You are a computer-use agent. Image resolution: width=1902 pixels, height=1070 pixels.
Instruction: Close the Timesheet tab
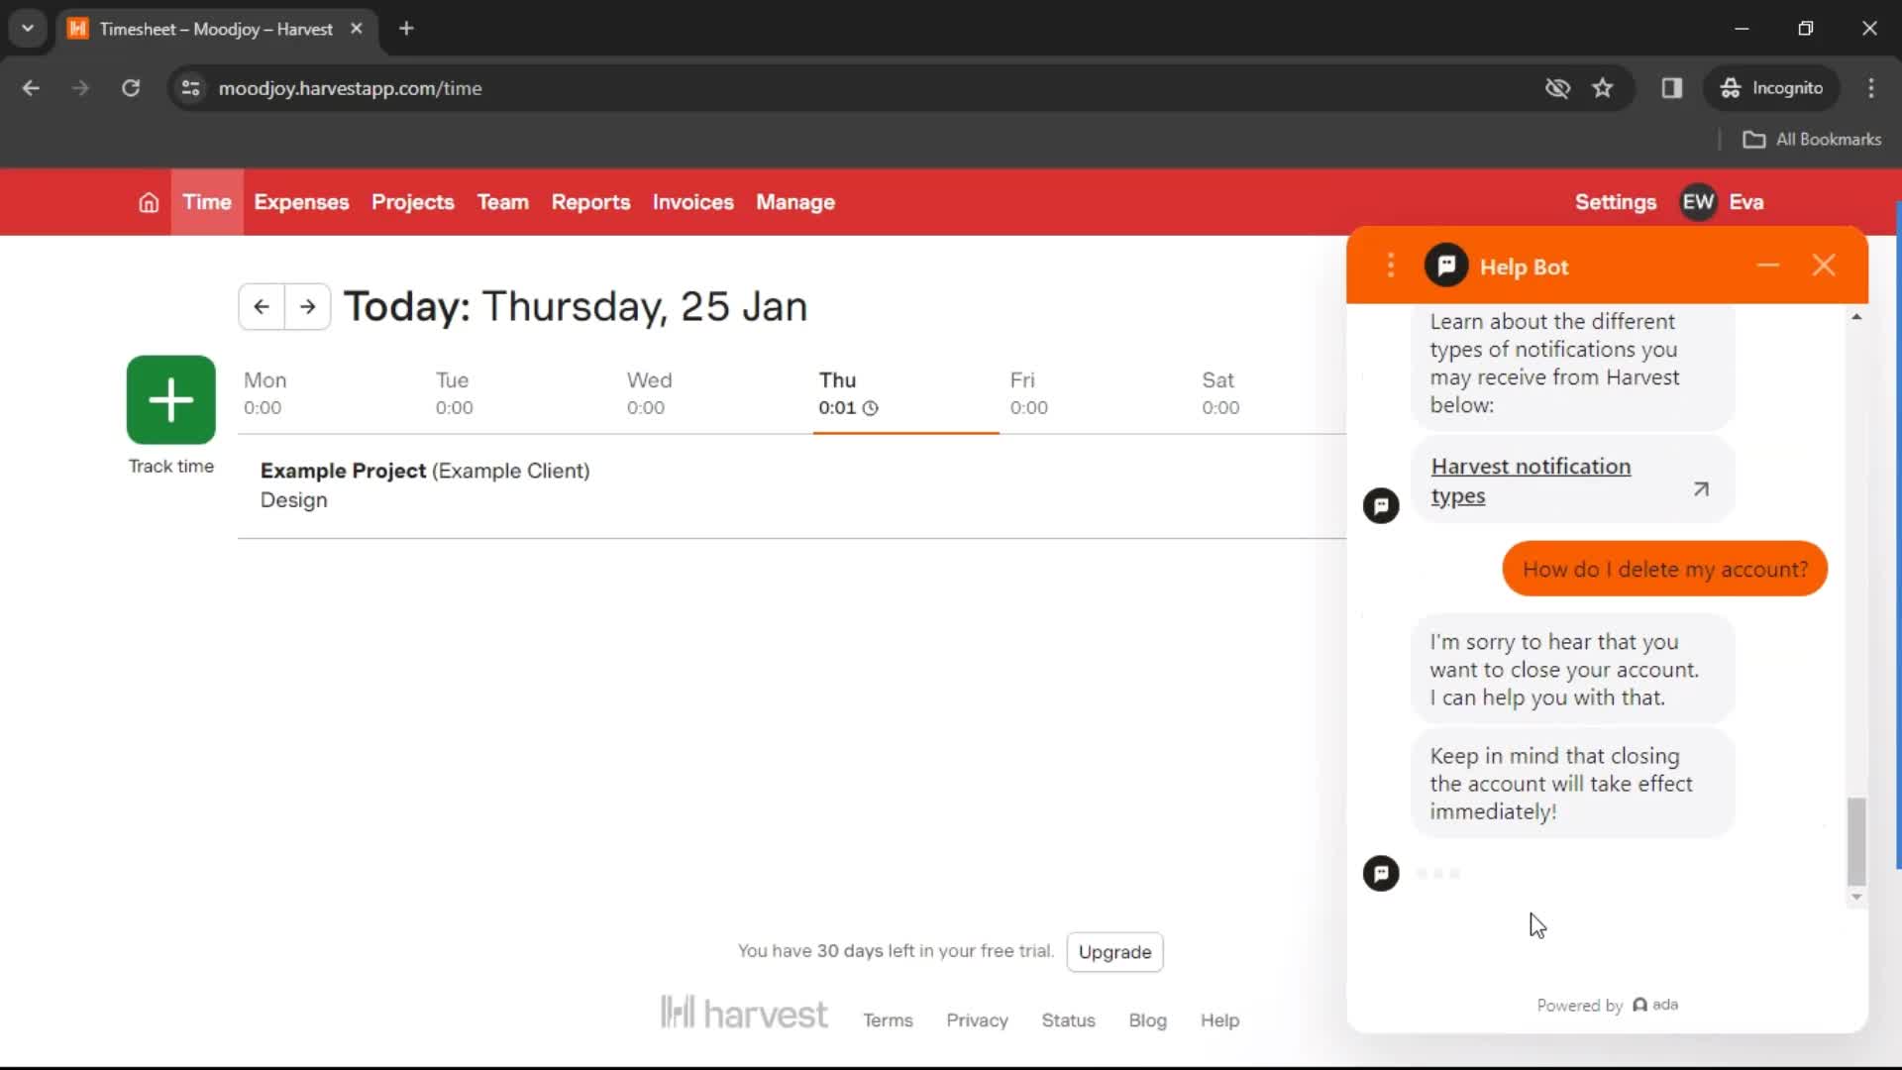pos(357,29)
